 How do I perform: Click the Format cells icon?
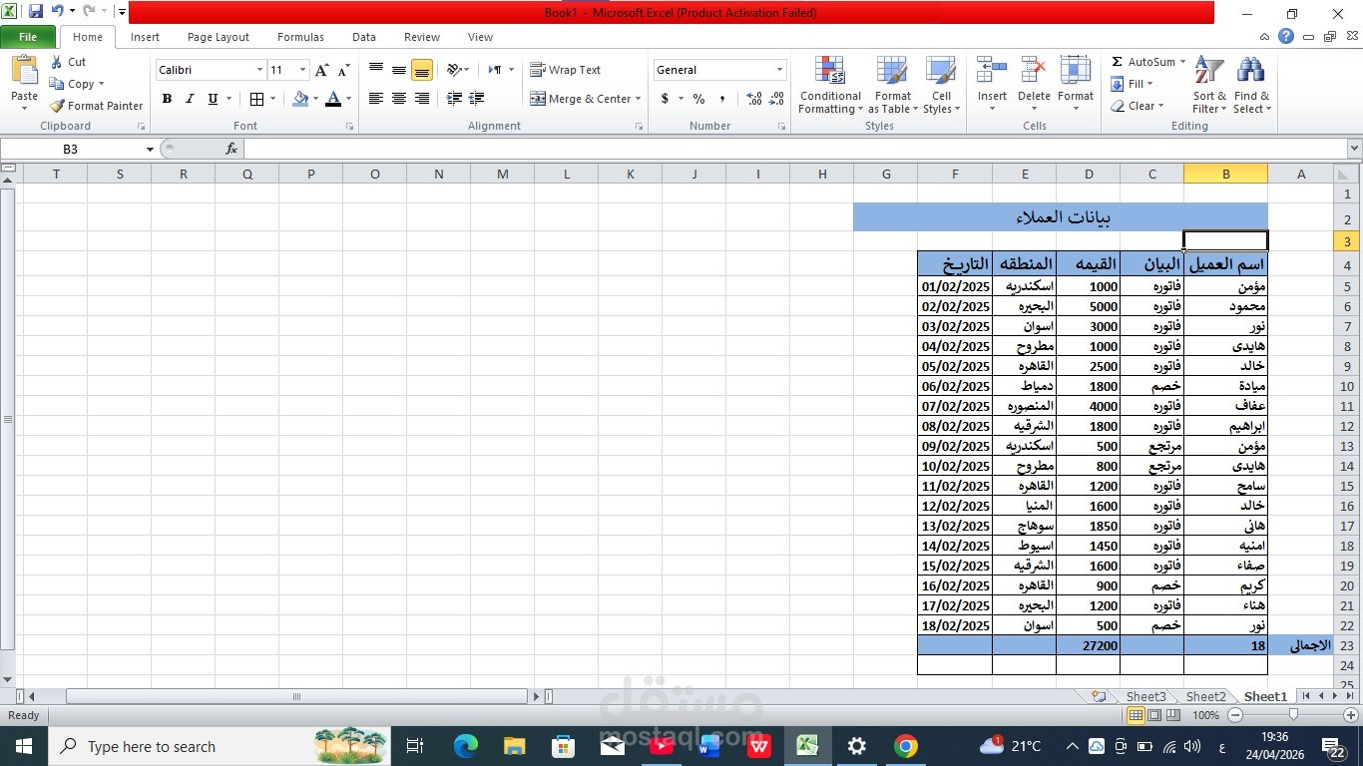(1076, 71)
